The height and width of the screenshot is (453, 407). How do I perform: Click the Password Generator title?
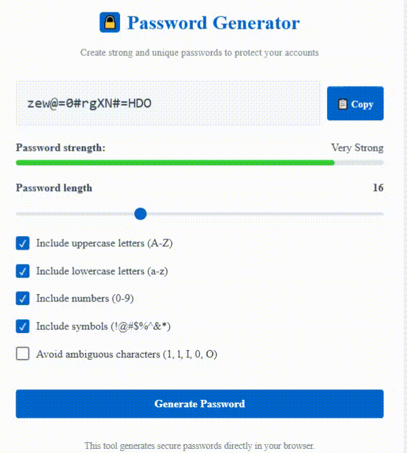point(213,23)
